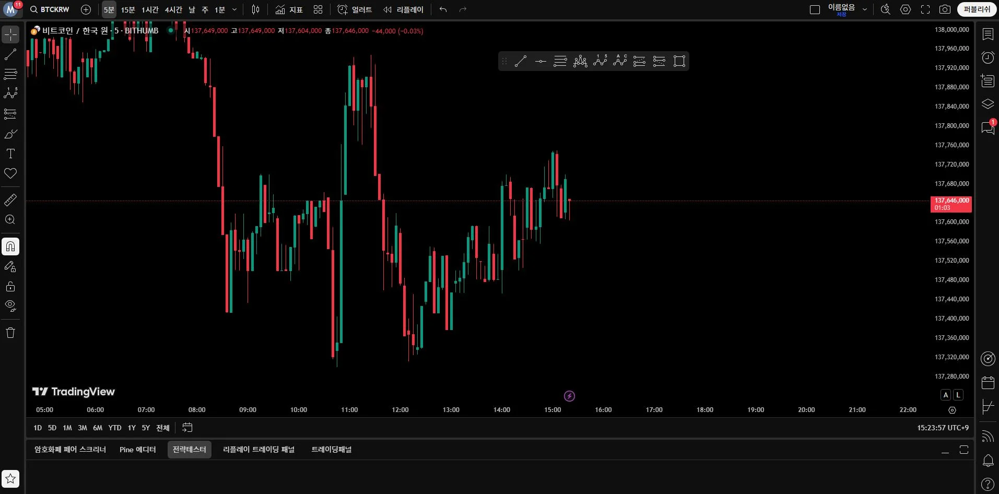Viewport: 999px width, 494px height.
Task: Set chart range to YTD
Action: click(x=115, y=428)
